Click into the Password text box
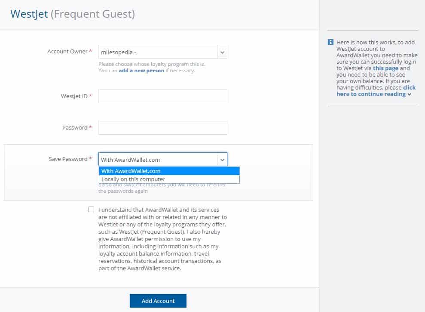The height and width of the screenshot is (312, 425). coord(162,128)
